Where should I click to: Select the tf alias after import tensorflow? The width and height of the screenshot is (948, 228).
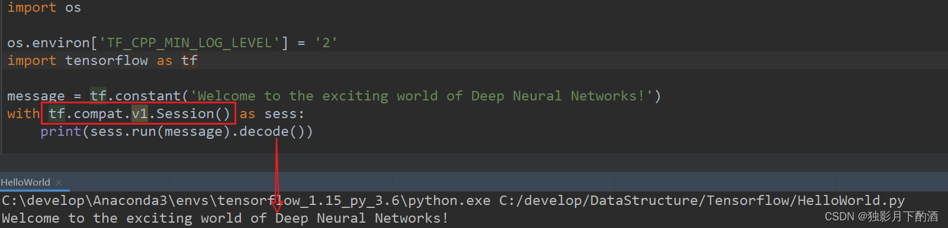pyautogui.click(x=189, y=60)
